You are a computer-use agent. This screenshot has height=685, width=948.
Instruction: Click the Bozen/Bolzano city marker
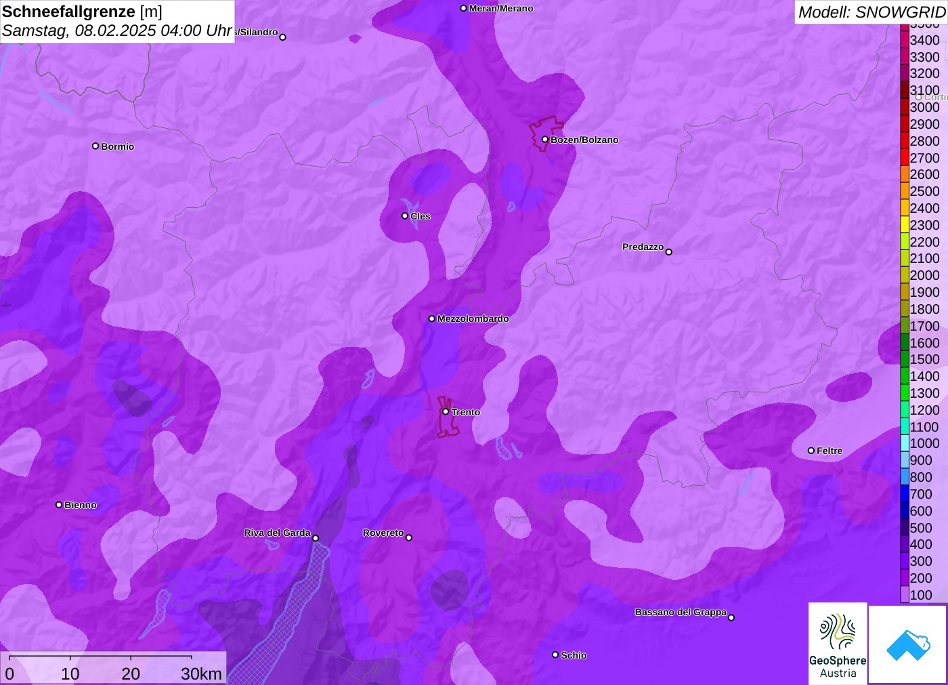click(x=545, y=140)
